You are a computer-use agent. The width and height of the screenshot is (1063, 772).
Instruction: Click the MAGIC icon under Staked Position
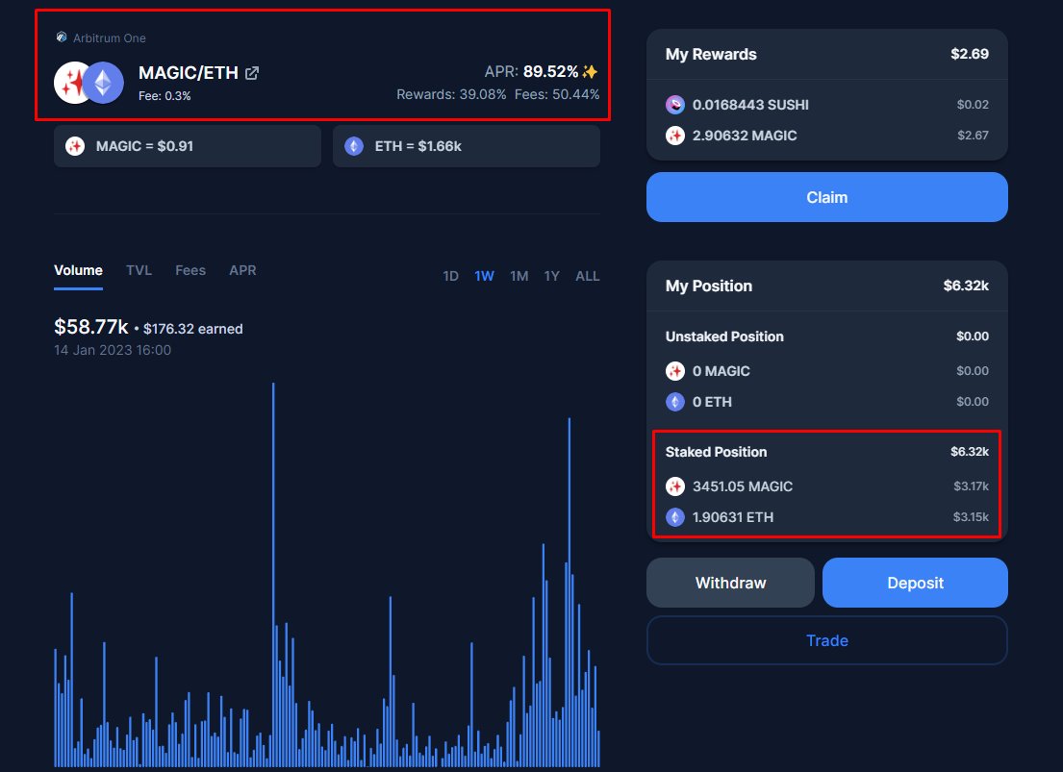(x=676, y=486)
